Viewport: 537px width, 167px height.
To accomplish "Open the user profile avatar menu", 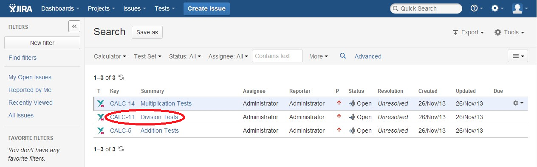I will coord(520,8).
